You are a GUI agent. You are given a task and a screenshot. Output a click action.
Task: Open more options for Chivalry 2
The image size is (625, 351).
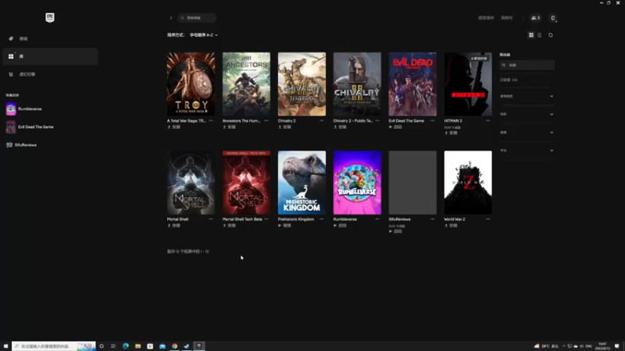(322, 121)
